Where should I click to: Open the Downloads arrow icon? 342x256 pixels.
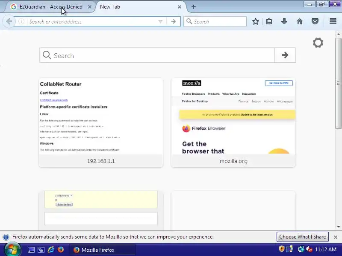coord(284,21)
